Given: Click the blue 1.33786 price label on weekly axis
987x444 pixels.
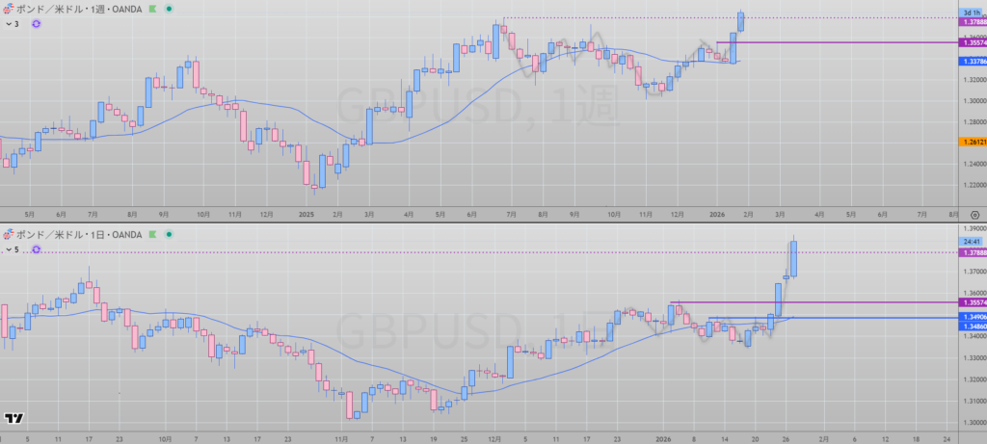Looking at the screenshot, I should tap(972, 61).
